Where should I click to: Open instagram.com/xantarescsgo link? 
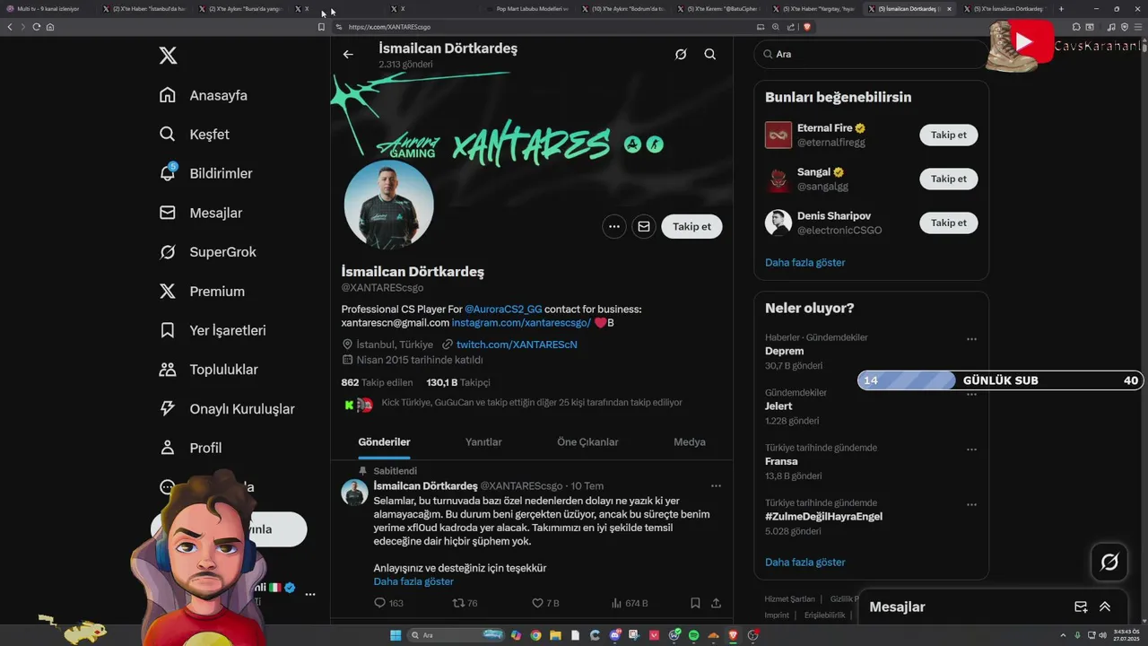521,323
